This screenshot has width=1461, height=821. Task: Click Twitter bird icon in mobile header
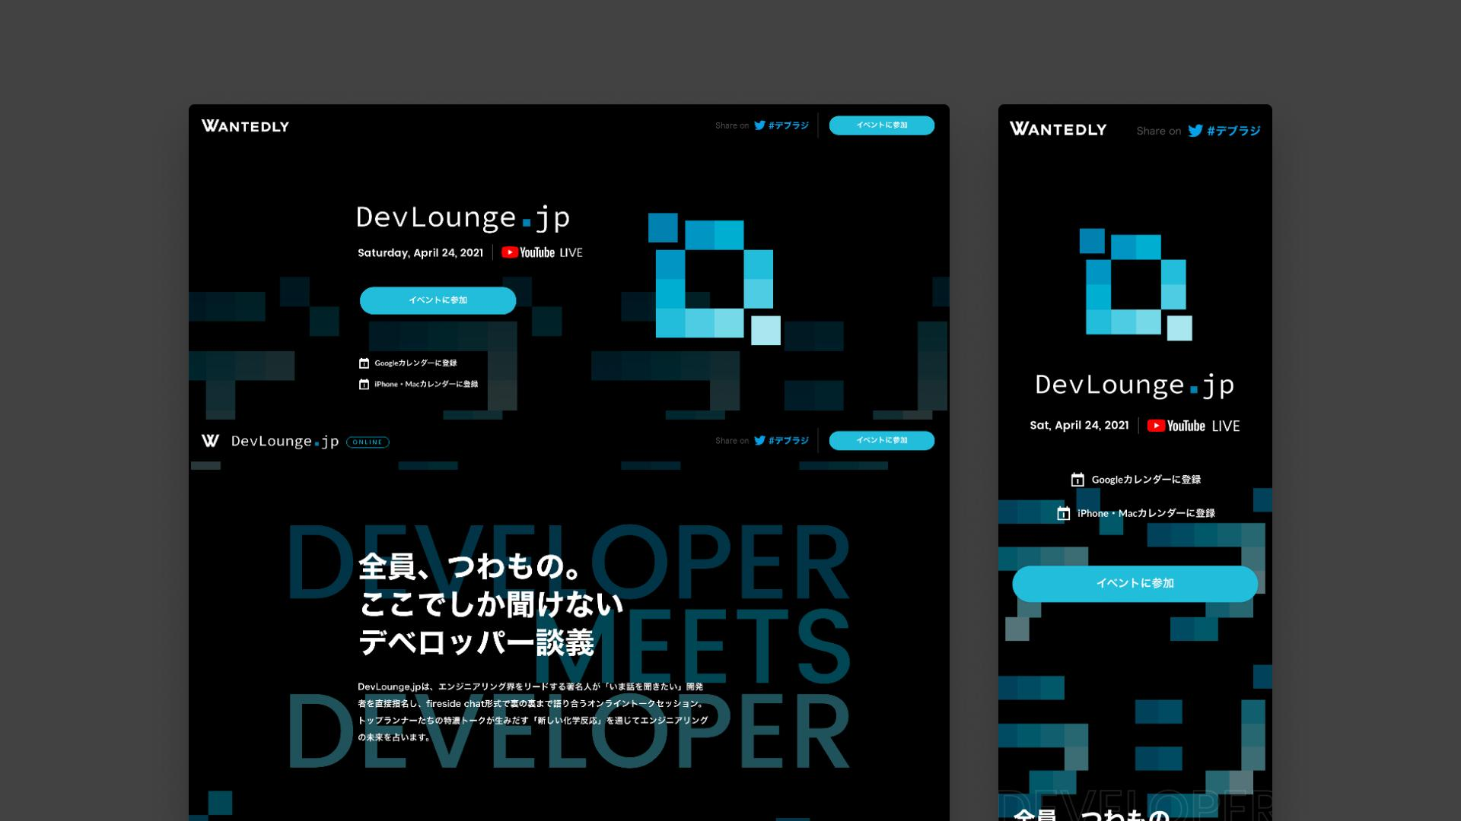[1195, 131]
